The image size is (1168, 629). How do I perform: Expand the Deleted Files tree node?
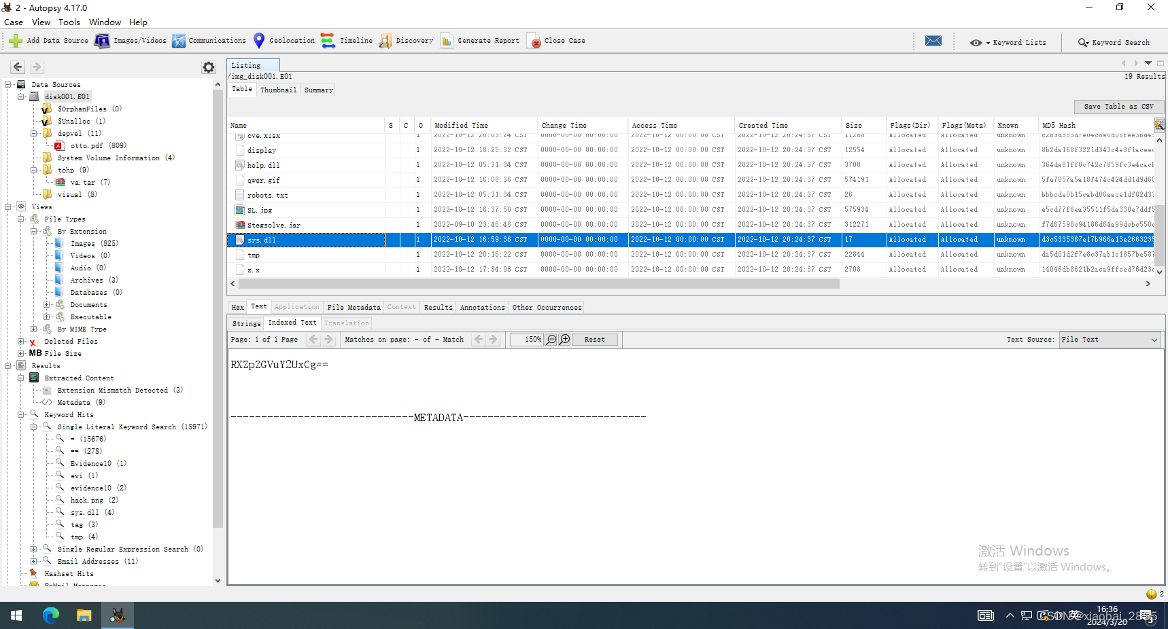20,341
